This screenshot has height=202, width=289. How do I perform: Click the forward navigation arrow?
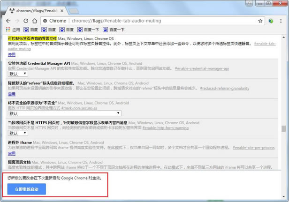point(17,21)
